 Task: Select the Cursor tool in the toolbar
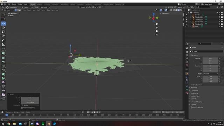pyautogui.click(x=3, y=19)
